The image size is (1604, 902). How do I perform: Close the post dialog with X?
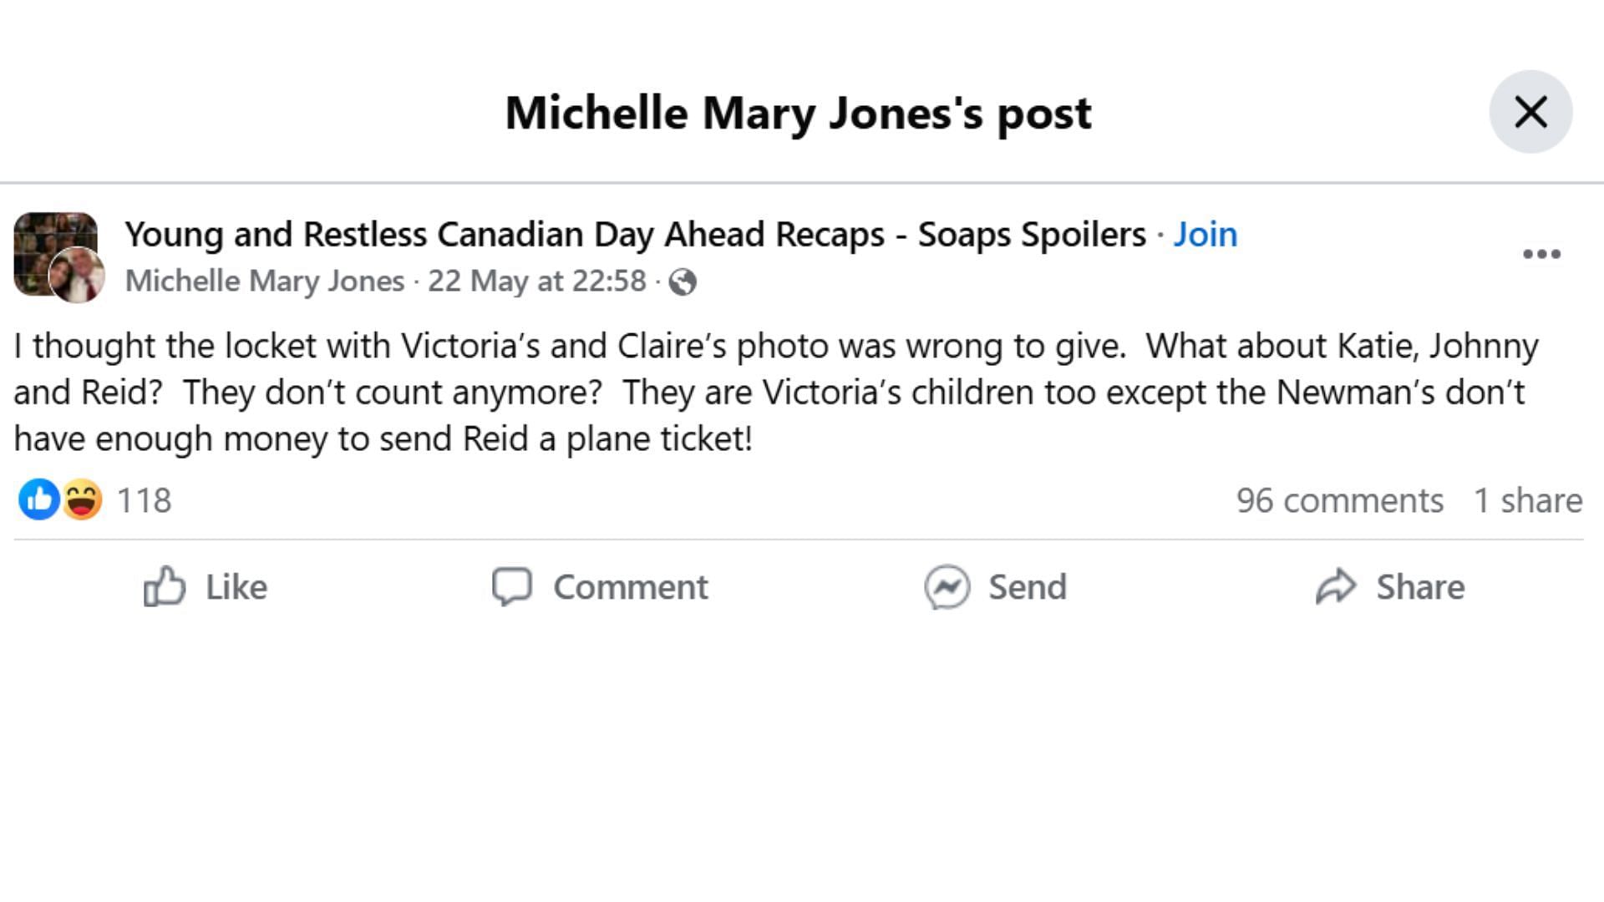tap(1530, 112)
